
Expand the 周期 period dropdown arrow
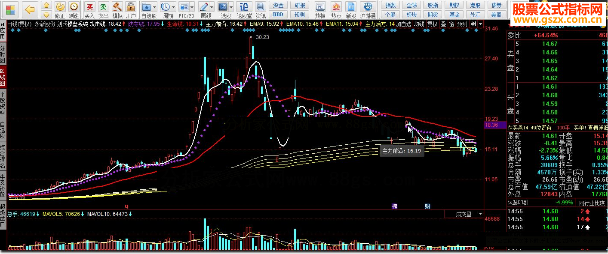coord(173,8)
